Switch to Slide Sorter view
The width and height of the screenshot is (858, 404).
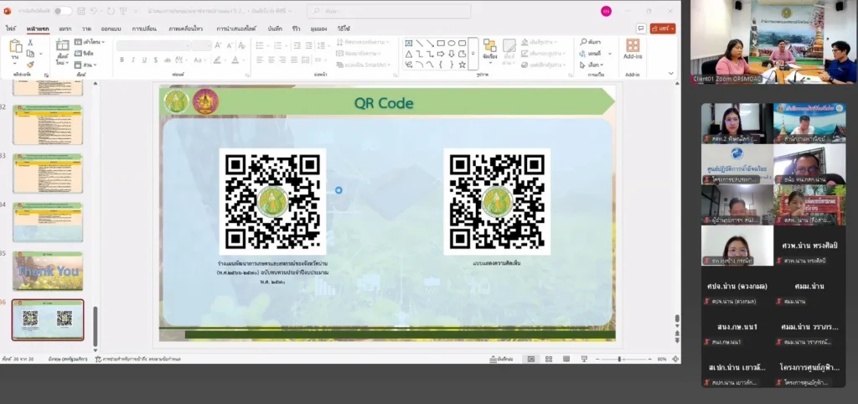548,359
